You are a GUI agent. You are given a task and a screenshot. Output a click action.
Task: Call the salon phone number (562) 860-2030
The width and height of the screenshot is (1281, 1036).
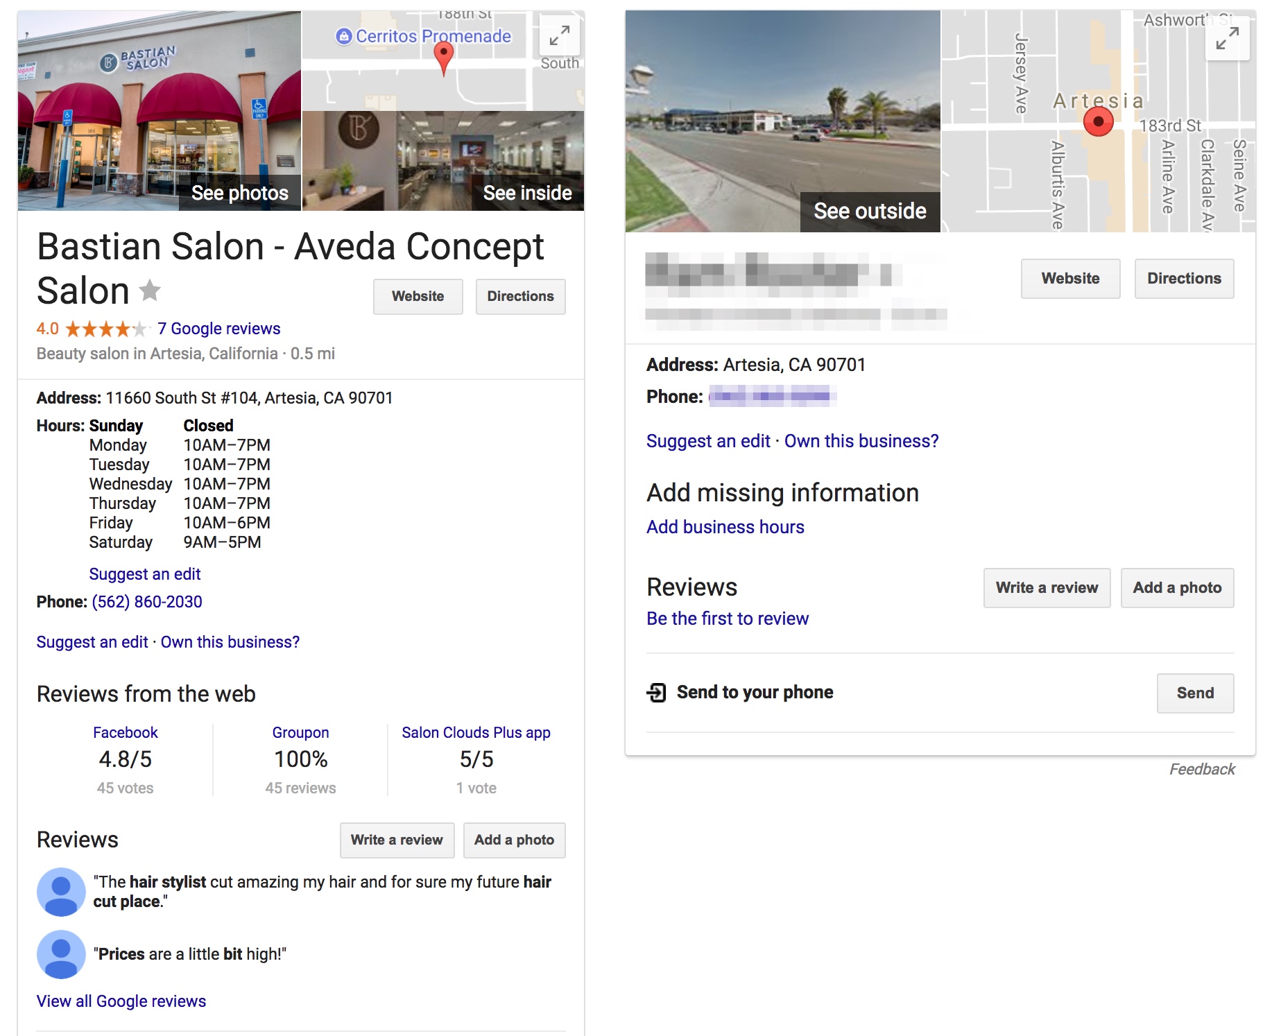(147, 602)
